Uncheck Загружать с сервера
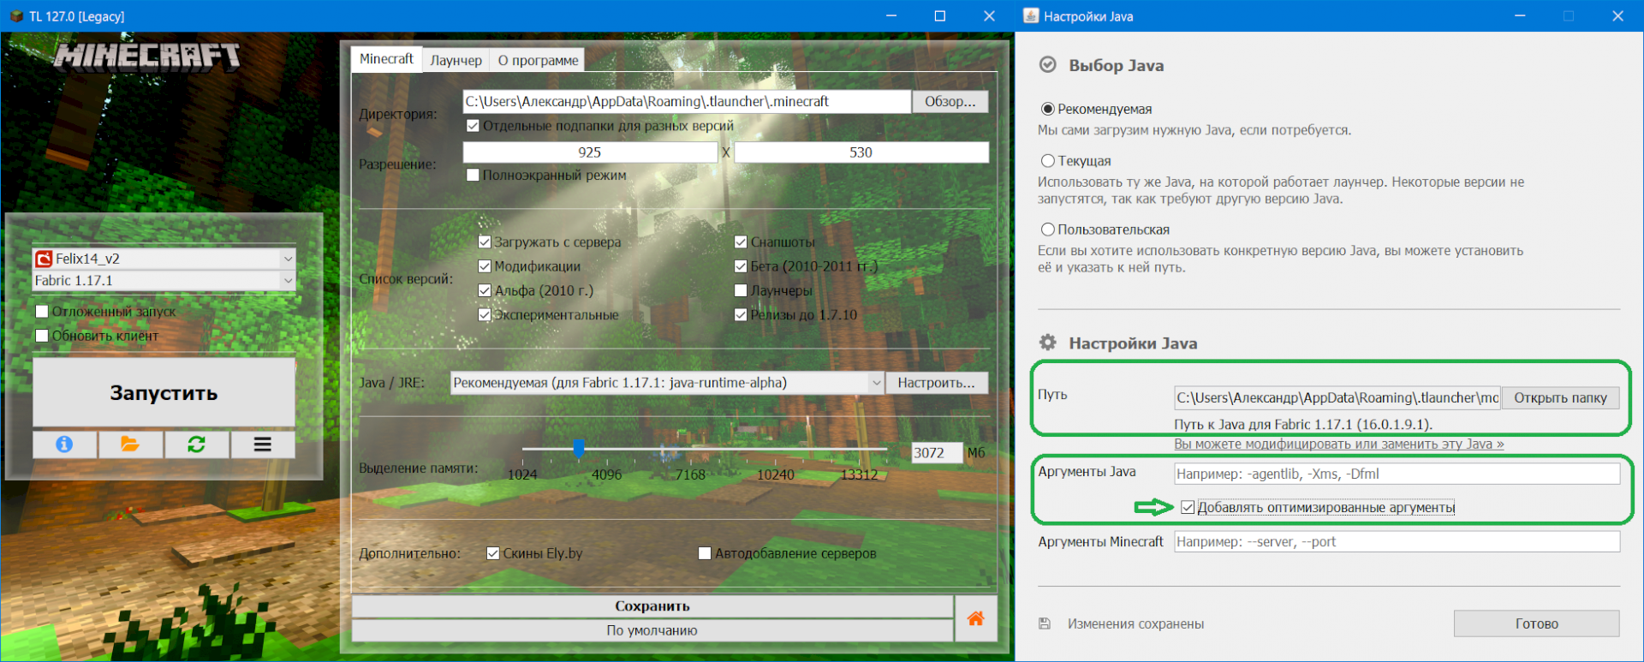The image size is (1644, 662). click(x=485, y=242)
